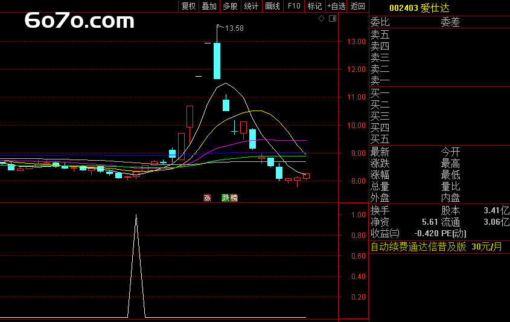This screenshot has height=322, width=510.
Task: Click the 外盘 label
Action: pos(380,198)
